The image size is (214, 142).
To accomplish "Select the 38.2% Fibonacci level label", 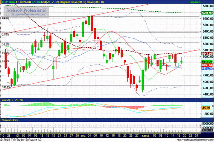I will point(5,45).
